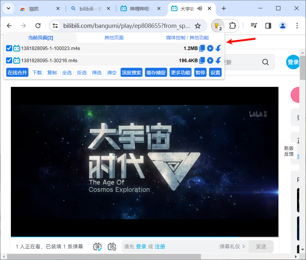Click the blue 登录 avatar button

coord(293,62)
